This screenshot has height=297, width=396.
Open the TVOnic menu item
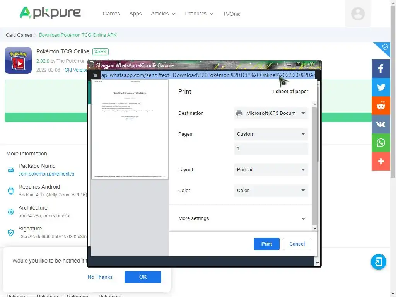[x=231, y=14]
